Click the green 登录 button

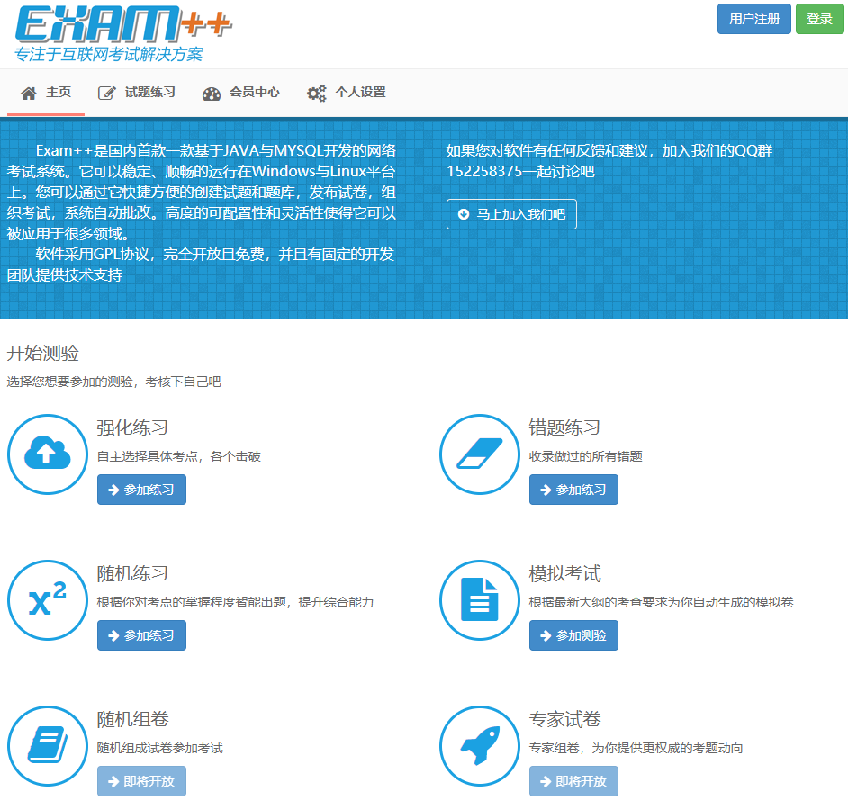pos(819,19)
